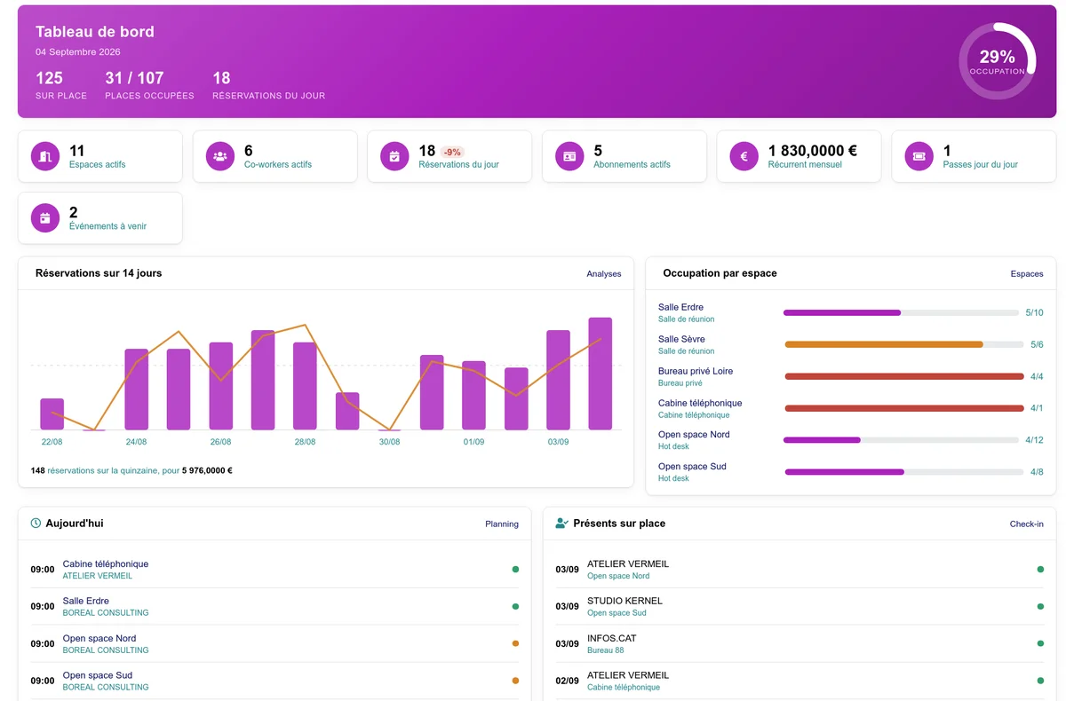Image resolution: width=1066 pixels, height=701 pixels.
Task: Click the Espaces actifs door icon
Action: coord(44,156)
